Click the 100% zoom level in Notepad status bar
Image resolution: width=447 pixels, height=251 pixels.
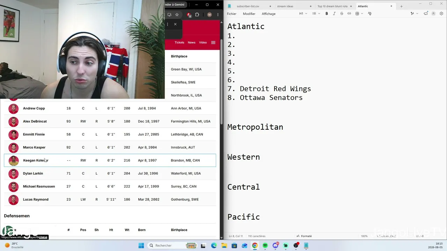[364, 236]
